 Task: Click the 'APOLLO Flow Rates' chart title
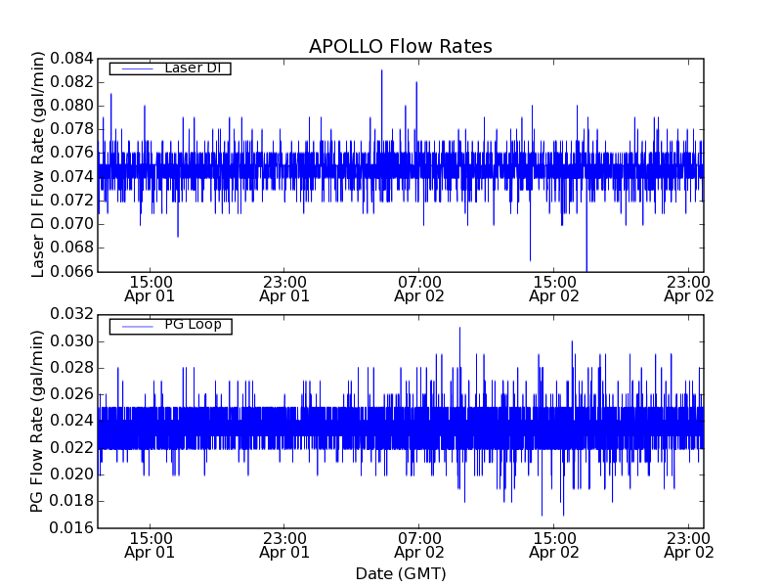(401, 46)
